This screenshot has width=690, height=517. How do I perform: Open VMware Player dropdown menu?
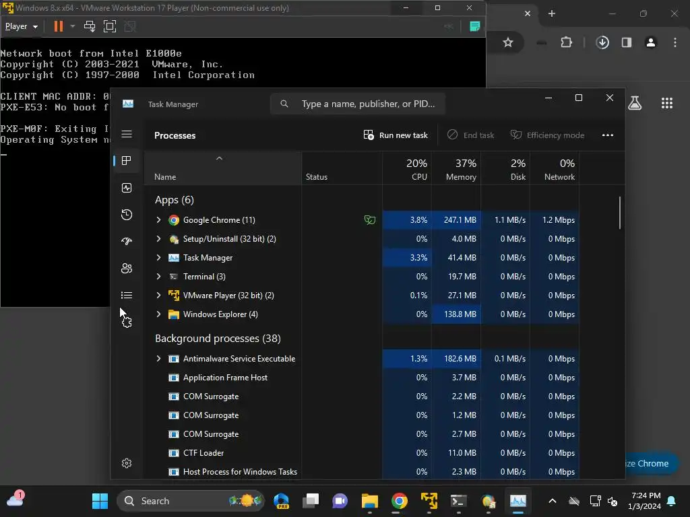pos(21,26)
